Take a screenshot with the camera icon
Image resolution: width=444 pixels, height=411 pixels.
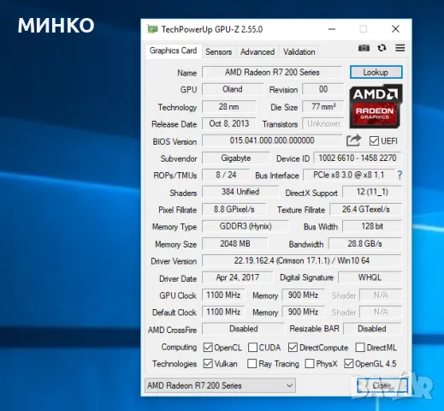[364, 48]
